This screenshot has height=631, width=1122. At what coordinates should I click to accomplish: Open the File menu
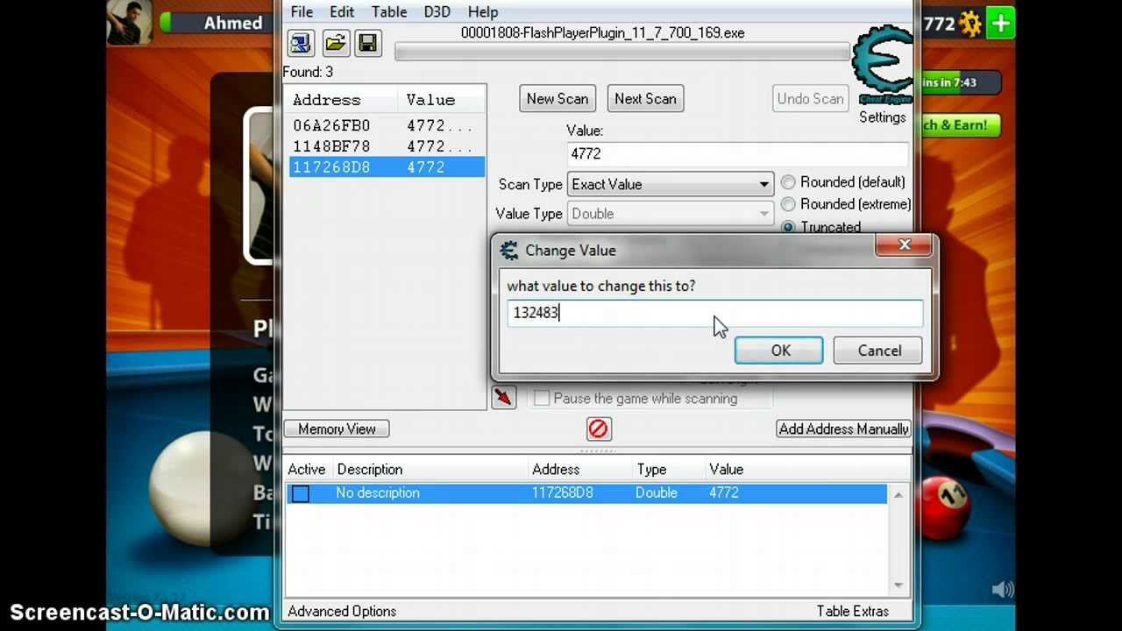tap(302, 12)
